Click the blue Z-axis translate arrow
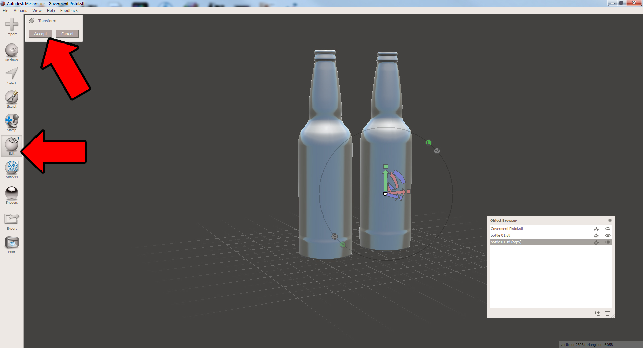 click(392, 196)
